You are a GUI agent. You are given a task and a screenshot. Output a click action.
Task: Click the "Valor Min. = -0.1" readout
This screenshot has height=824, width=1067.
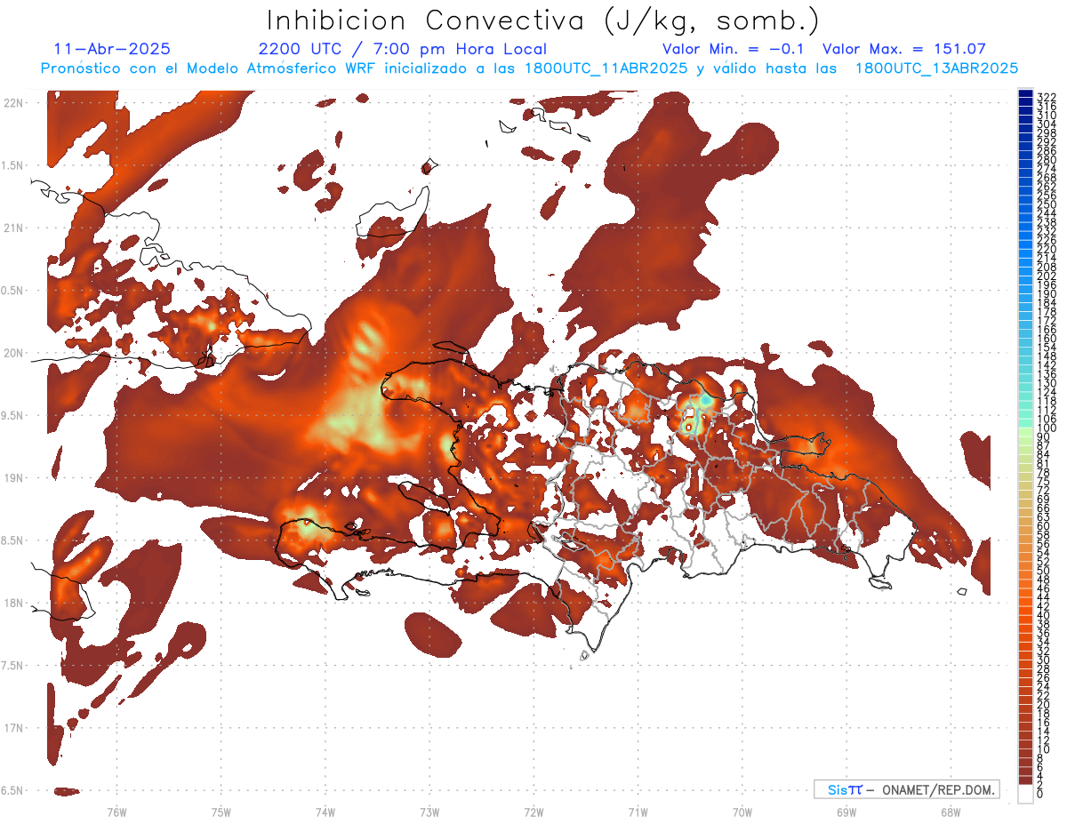point(735,50)
